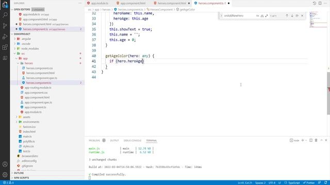The width and height of the screenshot is (330, 185).
Task: Switch to the Output panel tab
Action: [114, 140]
